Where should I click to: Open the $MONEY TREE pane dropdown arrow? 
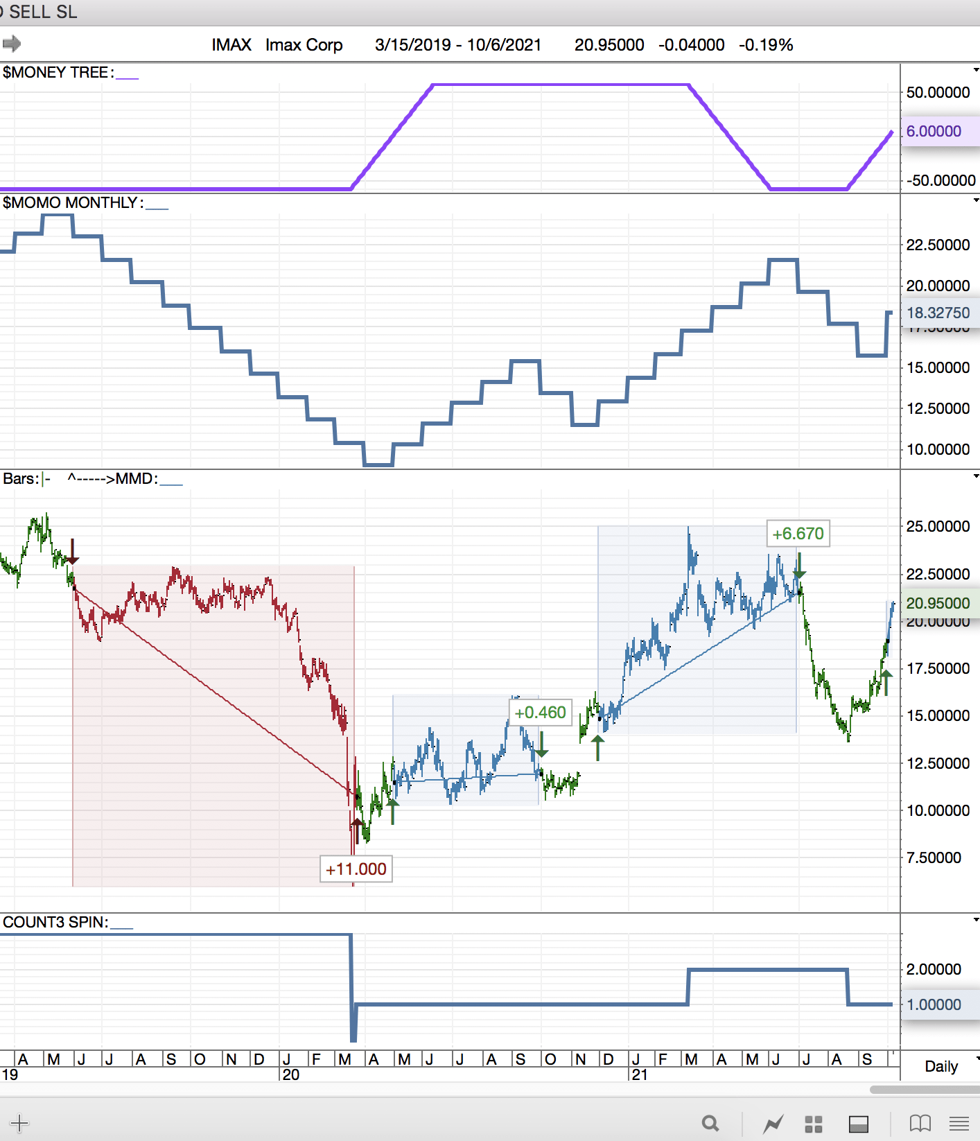976,70
